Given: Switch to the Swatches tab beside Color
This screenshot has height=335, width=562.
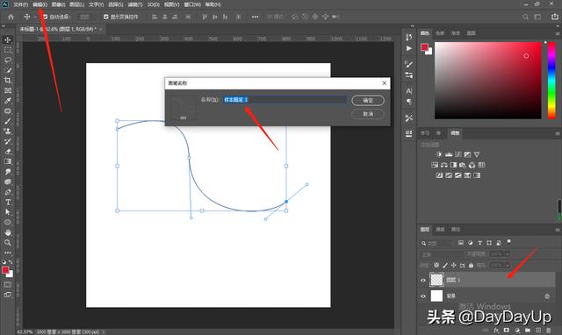Looking at the screenshot, I should coord(440,33).
